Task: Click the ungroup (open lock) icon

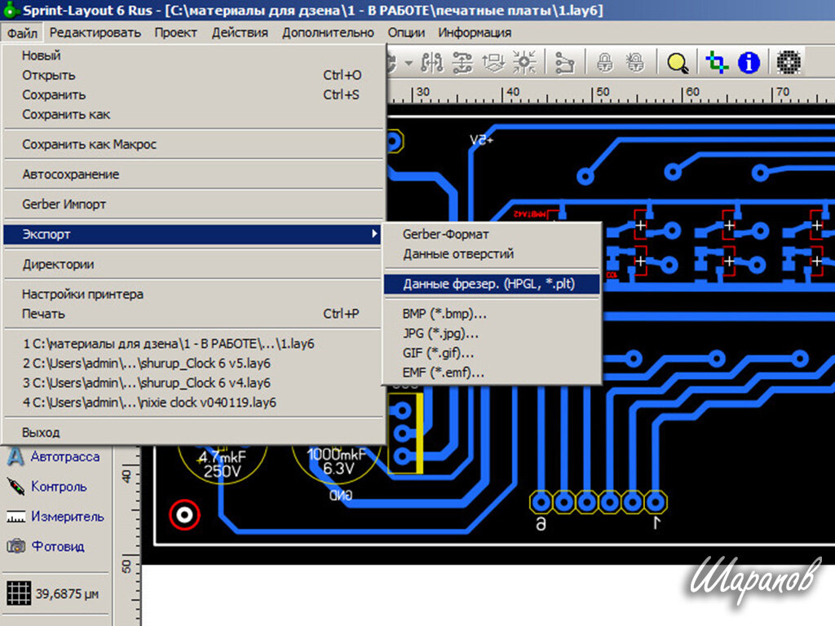Action: 634,62
